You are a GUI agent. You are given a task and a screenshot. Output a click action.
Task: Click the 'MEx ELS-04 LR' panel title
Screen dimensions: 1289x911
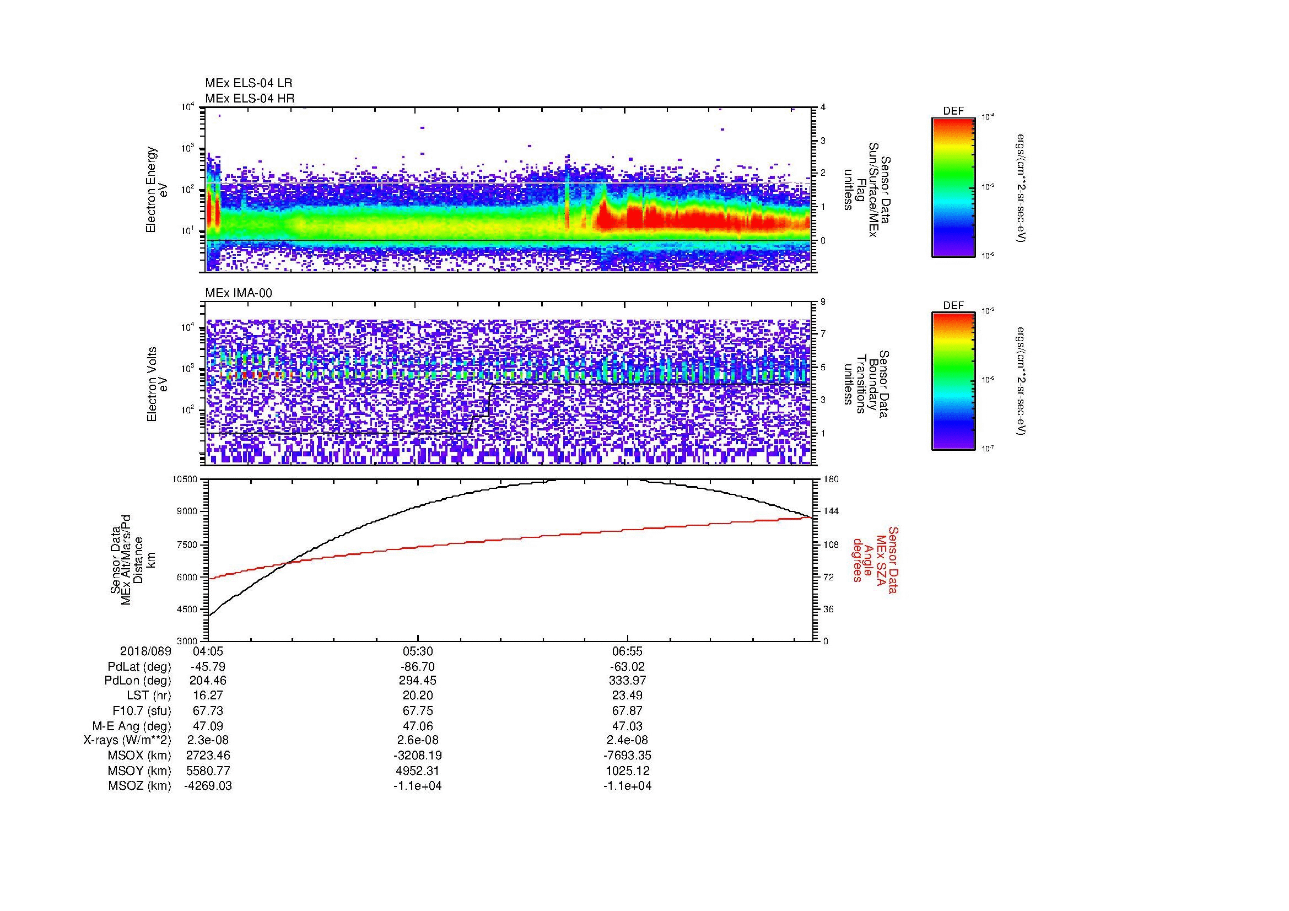coord(249,83)
